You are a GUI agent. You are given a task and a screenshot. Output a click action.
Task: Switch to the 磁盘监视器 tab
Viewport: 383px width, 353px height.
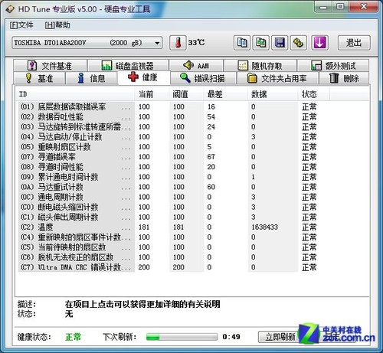coord(128,66)
